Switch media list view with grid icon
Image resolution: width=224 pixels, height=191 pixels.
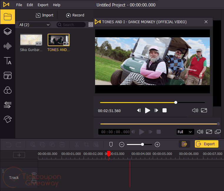coord(91,25)
